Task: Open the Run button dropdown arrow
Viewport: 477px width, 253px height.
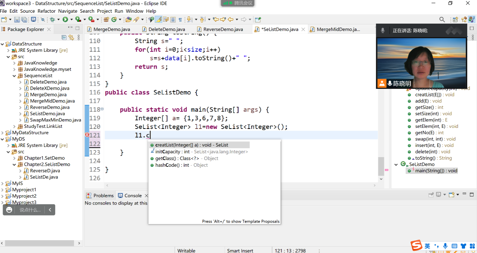Action: click(71, 19)
